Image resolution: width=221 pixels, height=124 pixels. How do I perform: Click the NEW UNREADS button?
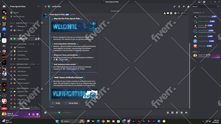tap(25, 108)
